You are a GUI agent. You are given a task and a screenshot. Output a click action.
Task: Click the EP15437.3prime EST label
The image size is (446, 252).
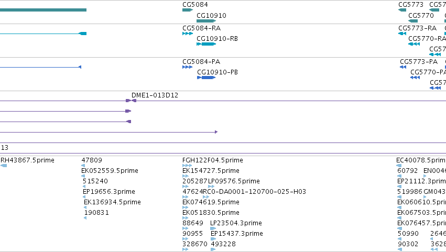[x=237, y=234]
